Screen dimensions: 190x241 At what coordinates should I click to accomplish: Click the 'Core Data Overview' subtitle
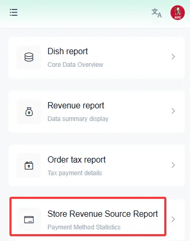(76, 65)
